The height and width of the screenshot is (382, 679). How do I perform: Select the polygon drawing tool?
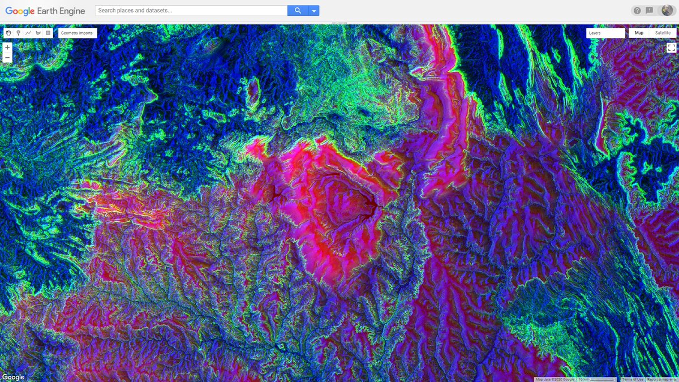click(x=38, y=33)
